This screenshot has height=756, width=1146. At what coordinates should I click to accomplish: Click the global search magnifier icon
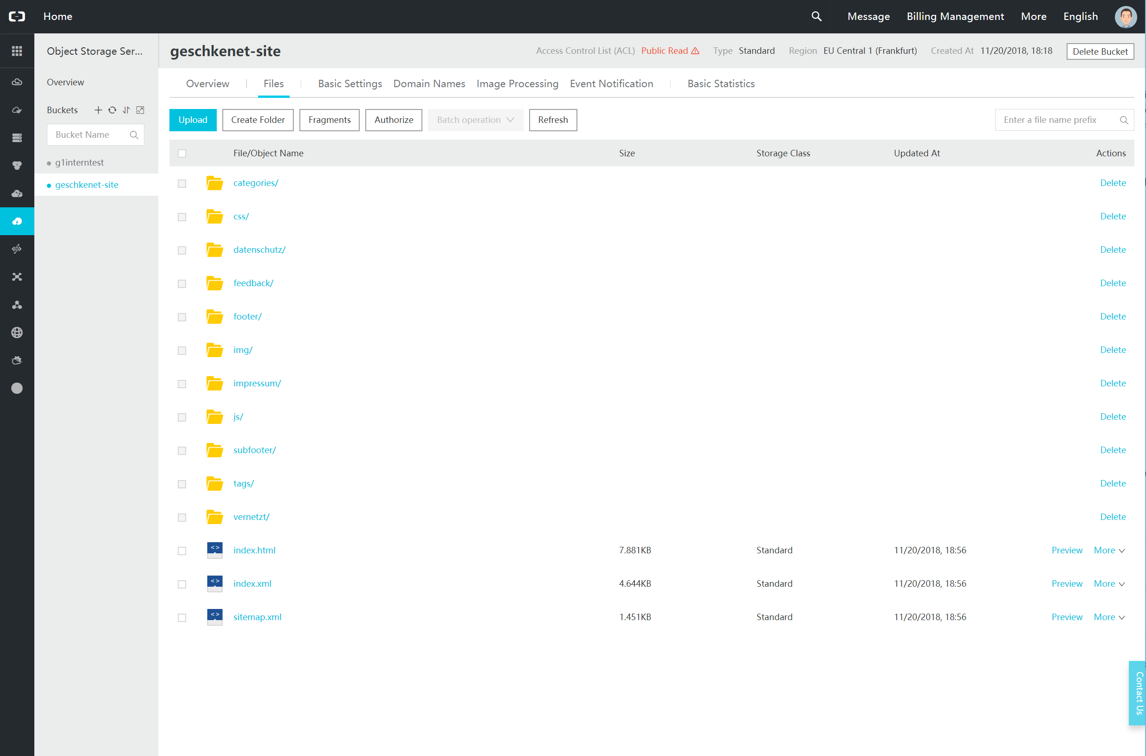[x=816, y=16]
